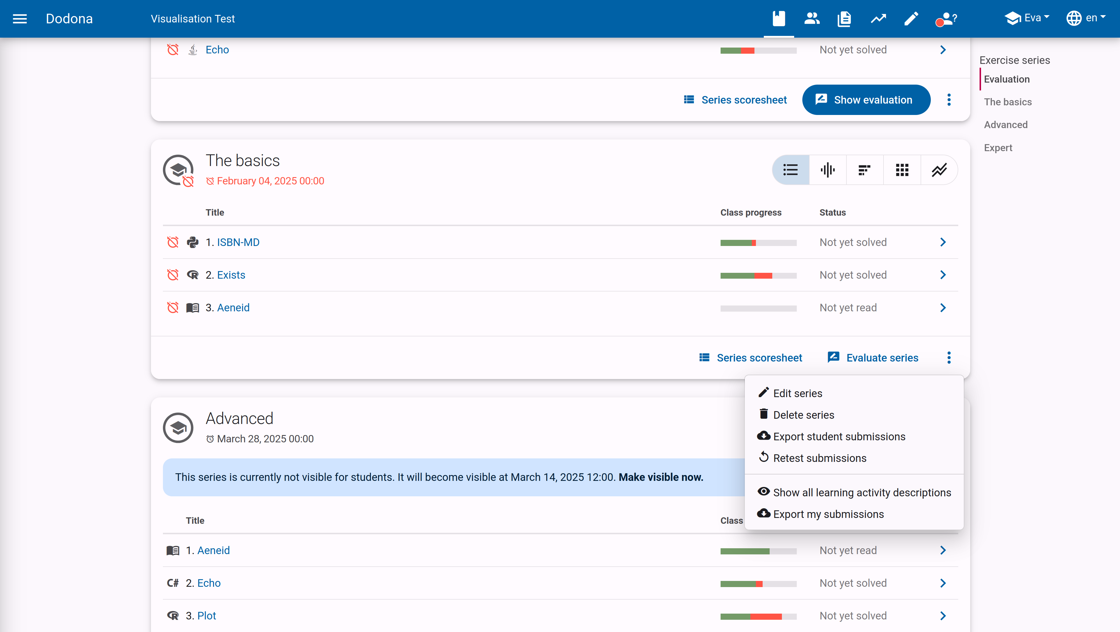
Task: Jump to Evaluation in the series sidebar
Action: [1006, 79]
